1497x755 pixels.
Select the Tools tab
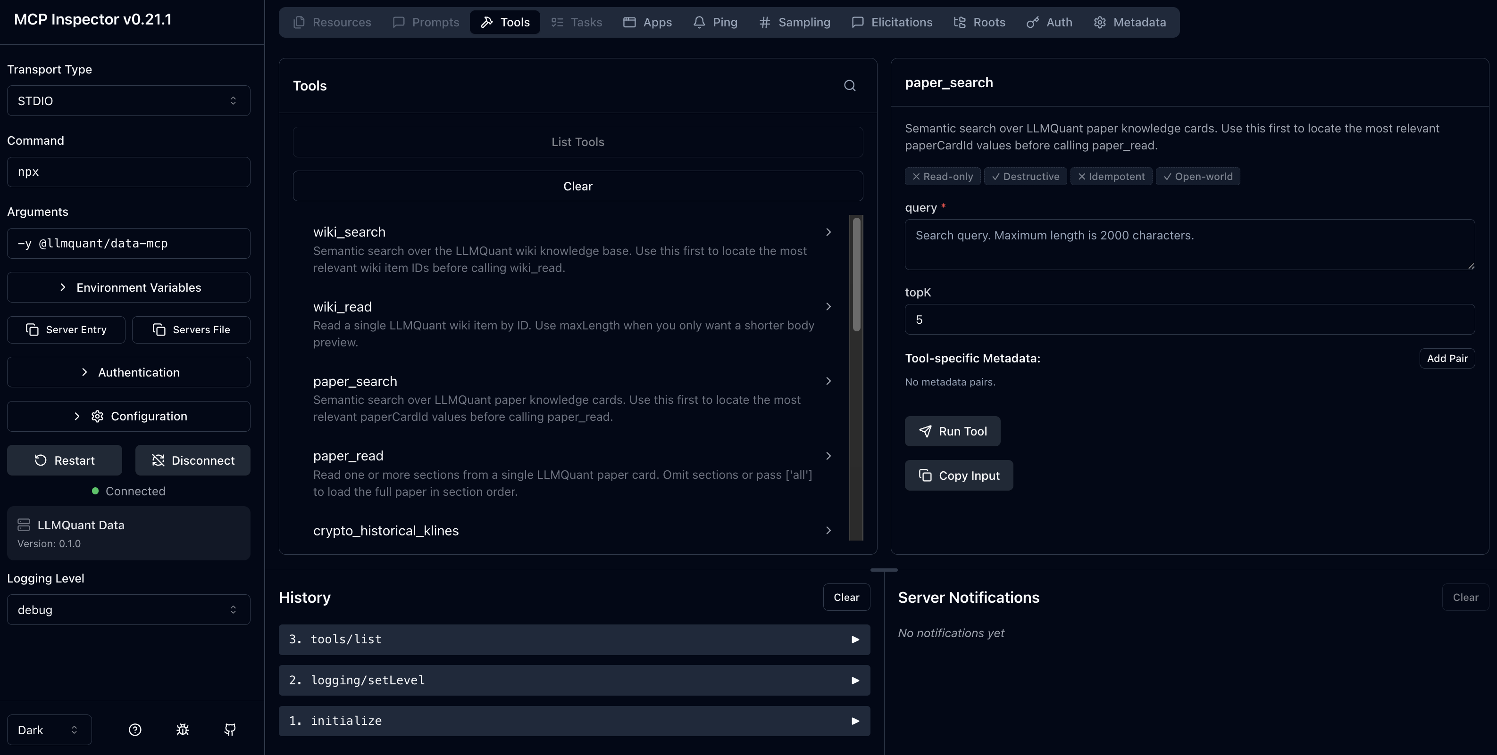click(x=505, y=22)
